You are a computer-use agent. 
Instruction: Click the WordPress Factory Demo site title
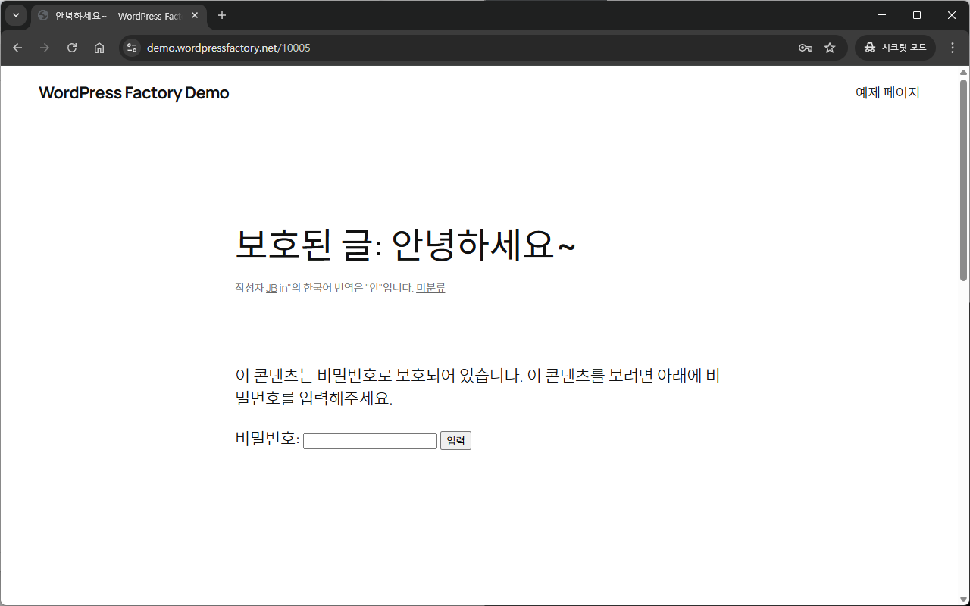[x=133, y=92]
